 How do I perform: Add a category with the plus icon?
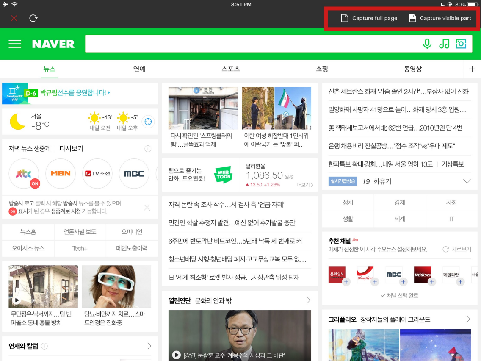pos(472,69)
